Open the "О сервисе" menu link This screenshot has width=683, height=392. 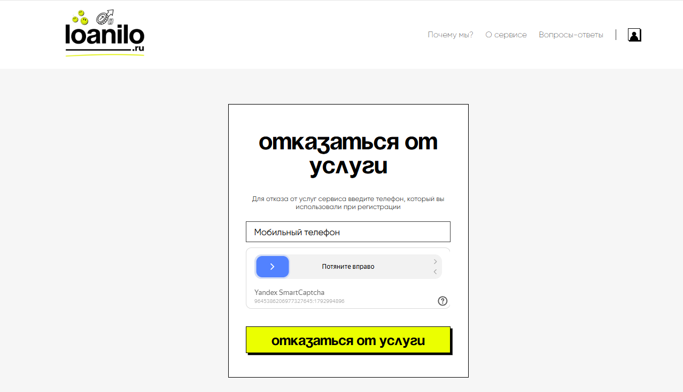506,35
